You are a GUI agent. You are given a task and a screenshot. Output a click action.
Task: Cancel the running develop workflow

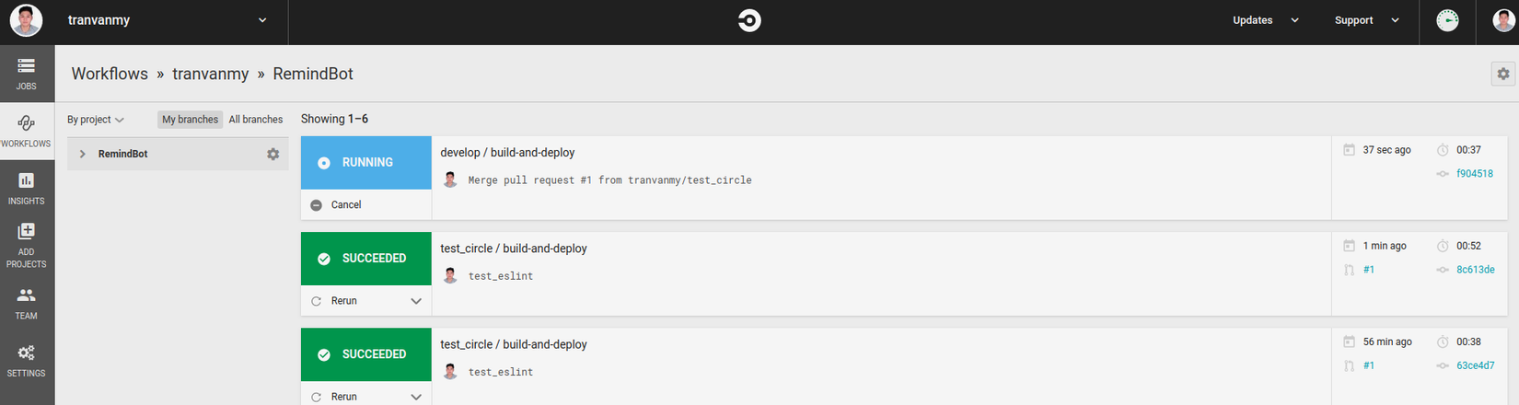tap(337, 204)
